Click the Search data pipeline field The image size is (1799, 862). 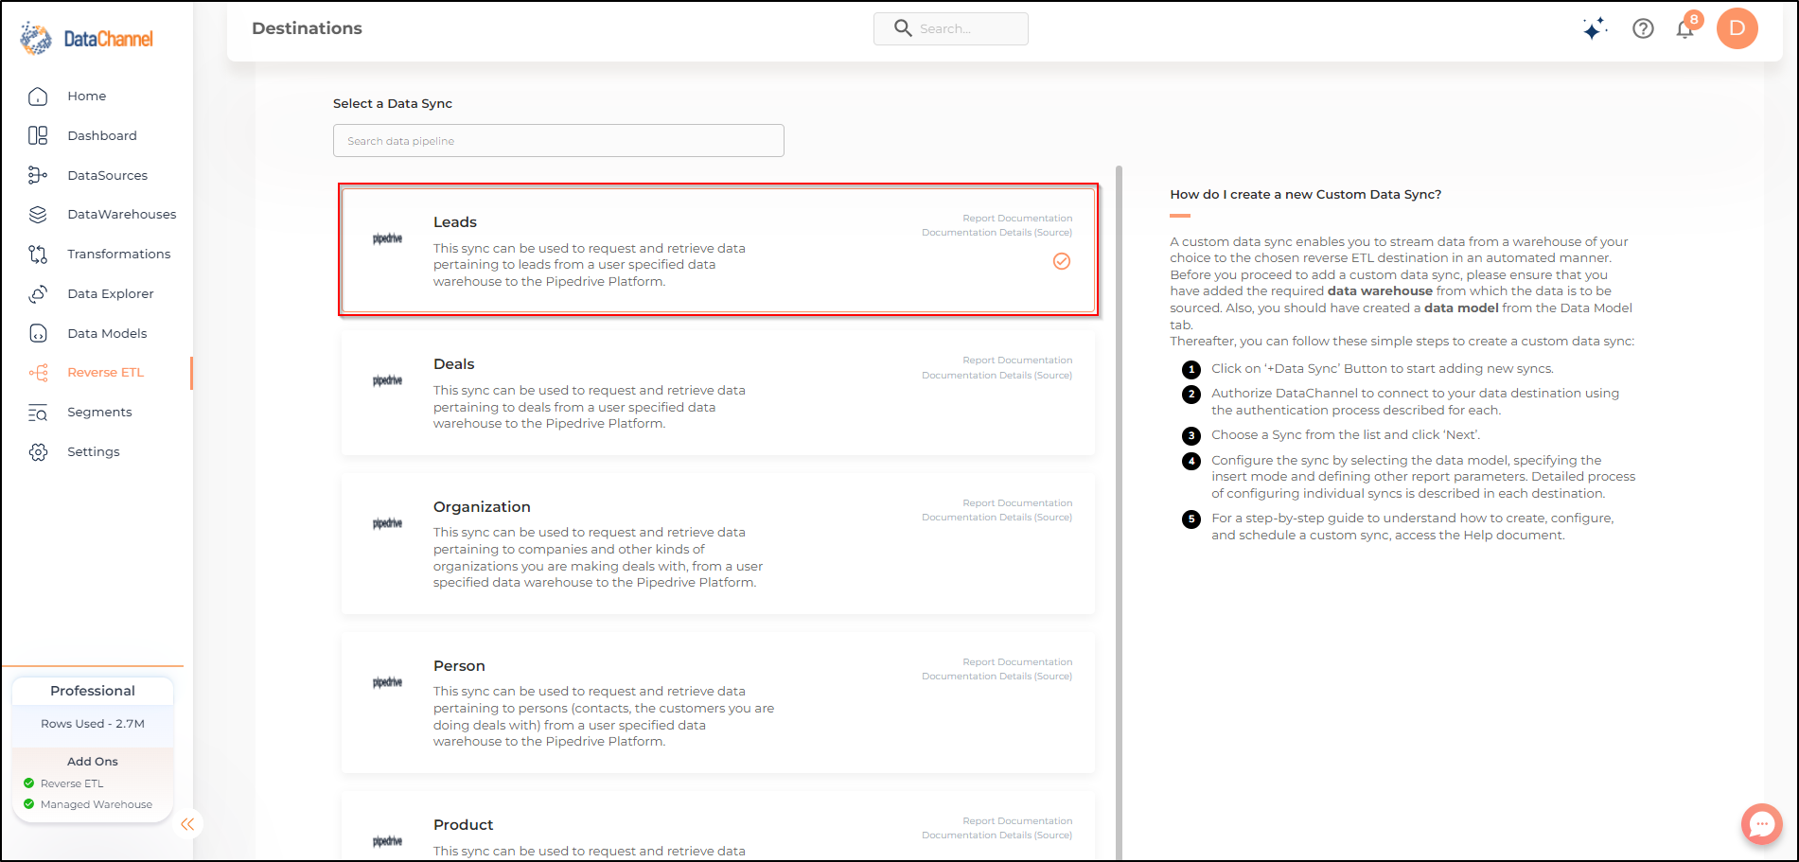click(x=558, y=141)
